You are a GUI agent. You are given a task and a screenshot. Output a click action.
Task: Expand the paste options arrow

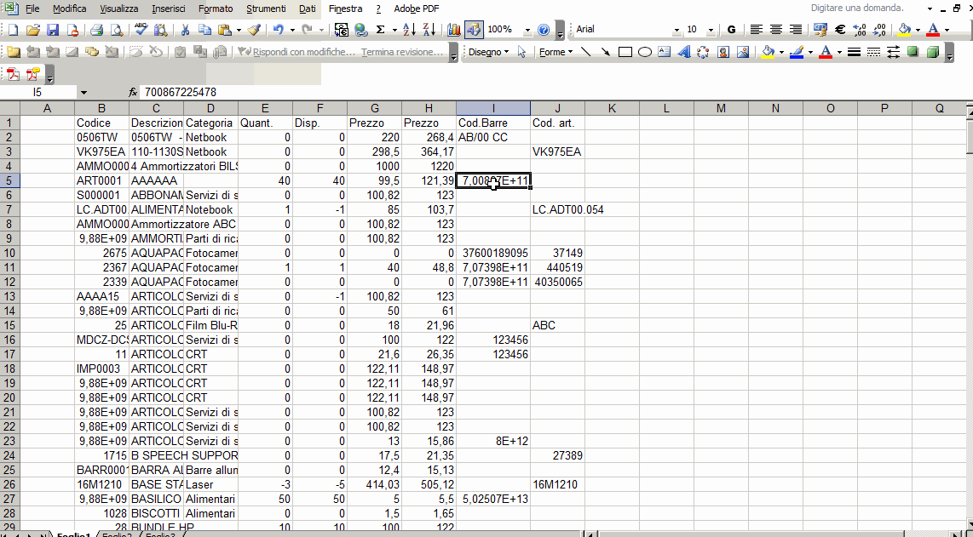pyautogui.click(x=239, y=30)
